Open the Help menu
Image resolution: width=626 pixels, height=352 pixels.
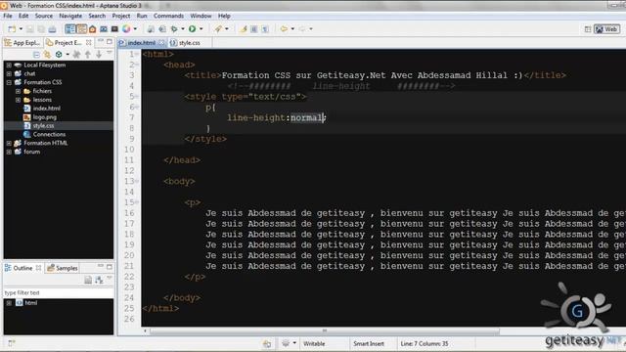click(224, 16)
